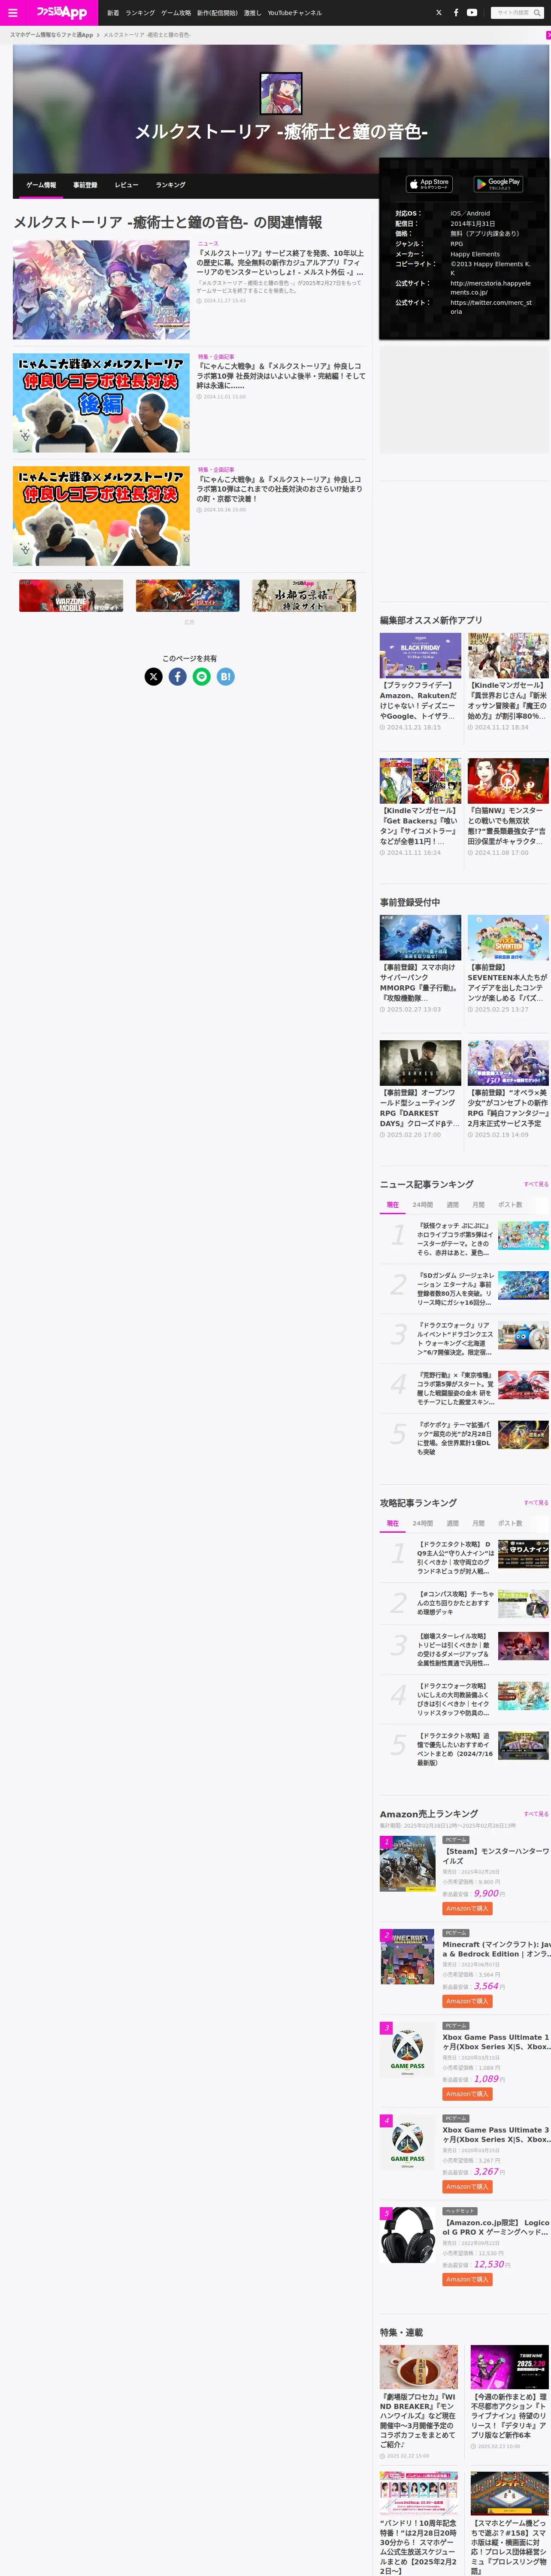This screenshot has width=551, height=2576.
Task: Open ゲーム攻略 in the top navigation
Action: click(176, 13)
